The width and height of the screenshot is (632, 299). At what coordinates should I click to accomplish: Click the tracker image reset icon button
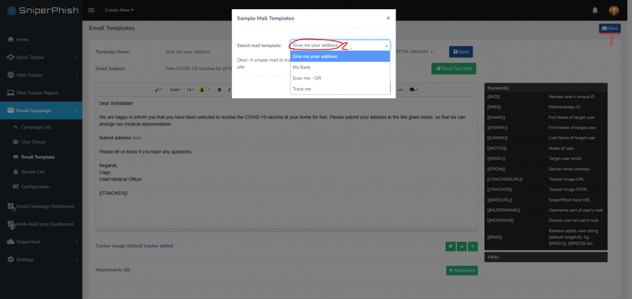tap(472, 245)
